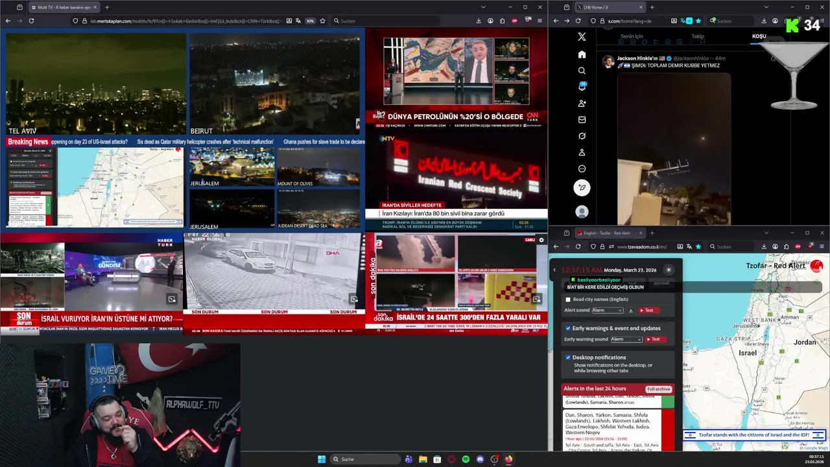Open the account avatar in X sidebar

coord(582,211)
